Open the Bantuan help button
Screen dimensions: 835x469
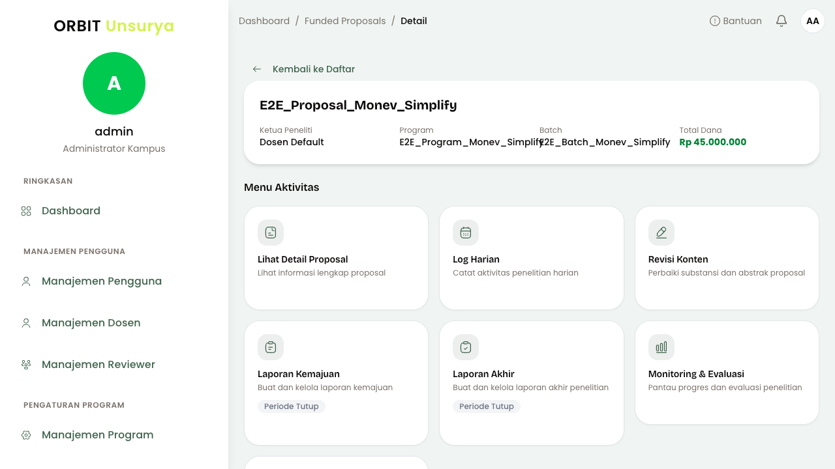(x=736, y=21)
